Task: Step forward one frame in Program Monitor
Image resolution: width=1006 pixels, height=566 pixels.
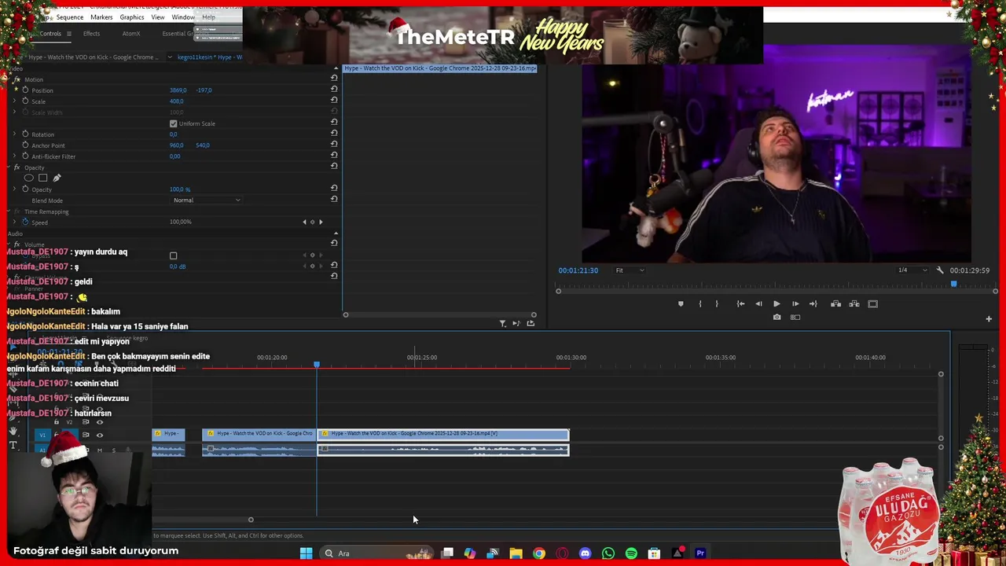Action: tap(795, 303)
